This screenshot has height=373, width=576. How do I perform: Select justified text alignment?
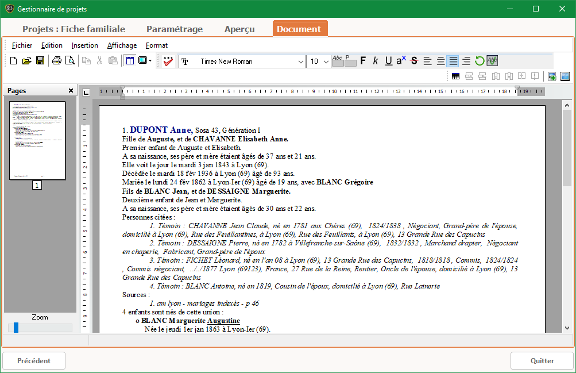[453, 61]
